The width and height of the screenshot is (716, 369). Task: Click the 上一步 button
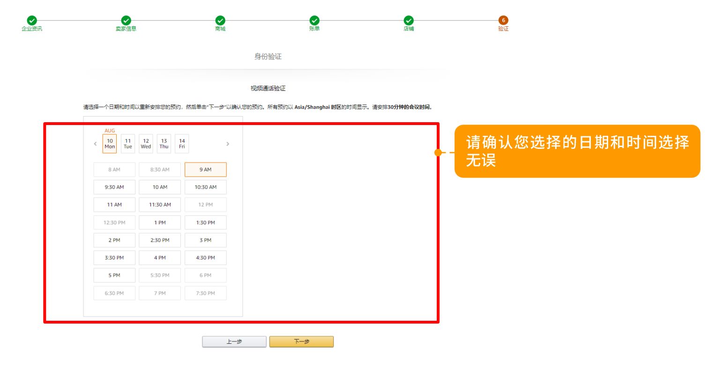(x=234, y=341)
